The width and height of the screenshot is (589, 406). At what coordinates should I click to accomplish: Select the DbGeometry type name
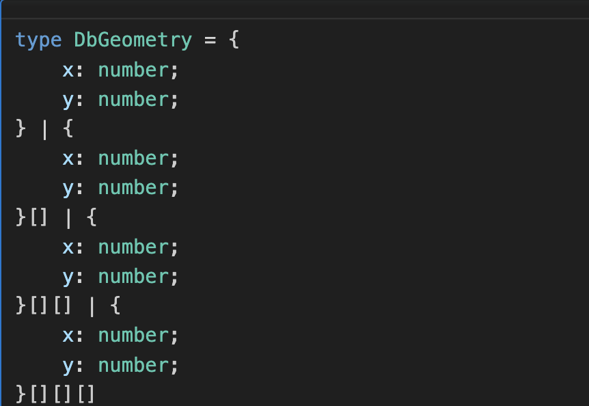133,40
